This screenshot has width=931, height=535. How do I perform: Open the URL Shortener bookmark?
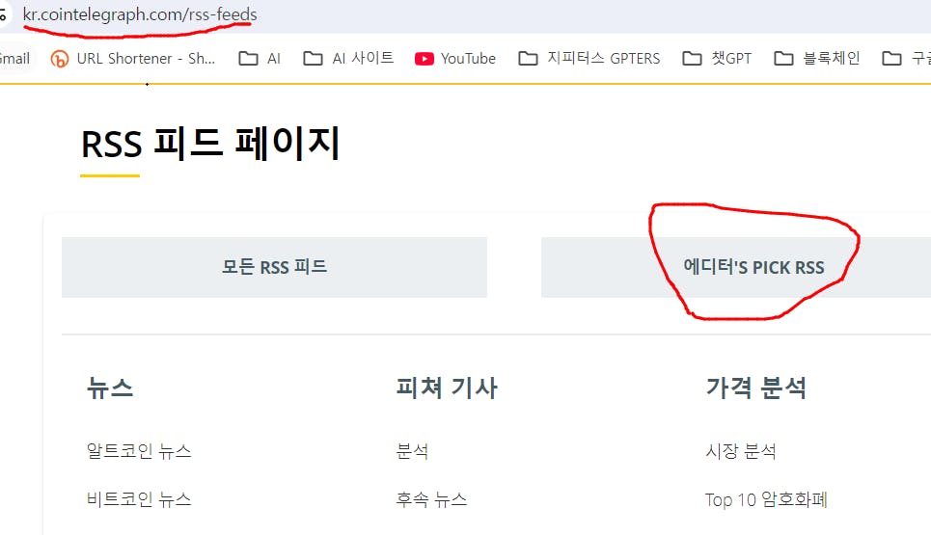[x=133, y=59]
